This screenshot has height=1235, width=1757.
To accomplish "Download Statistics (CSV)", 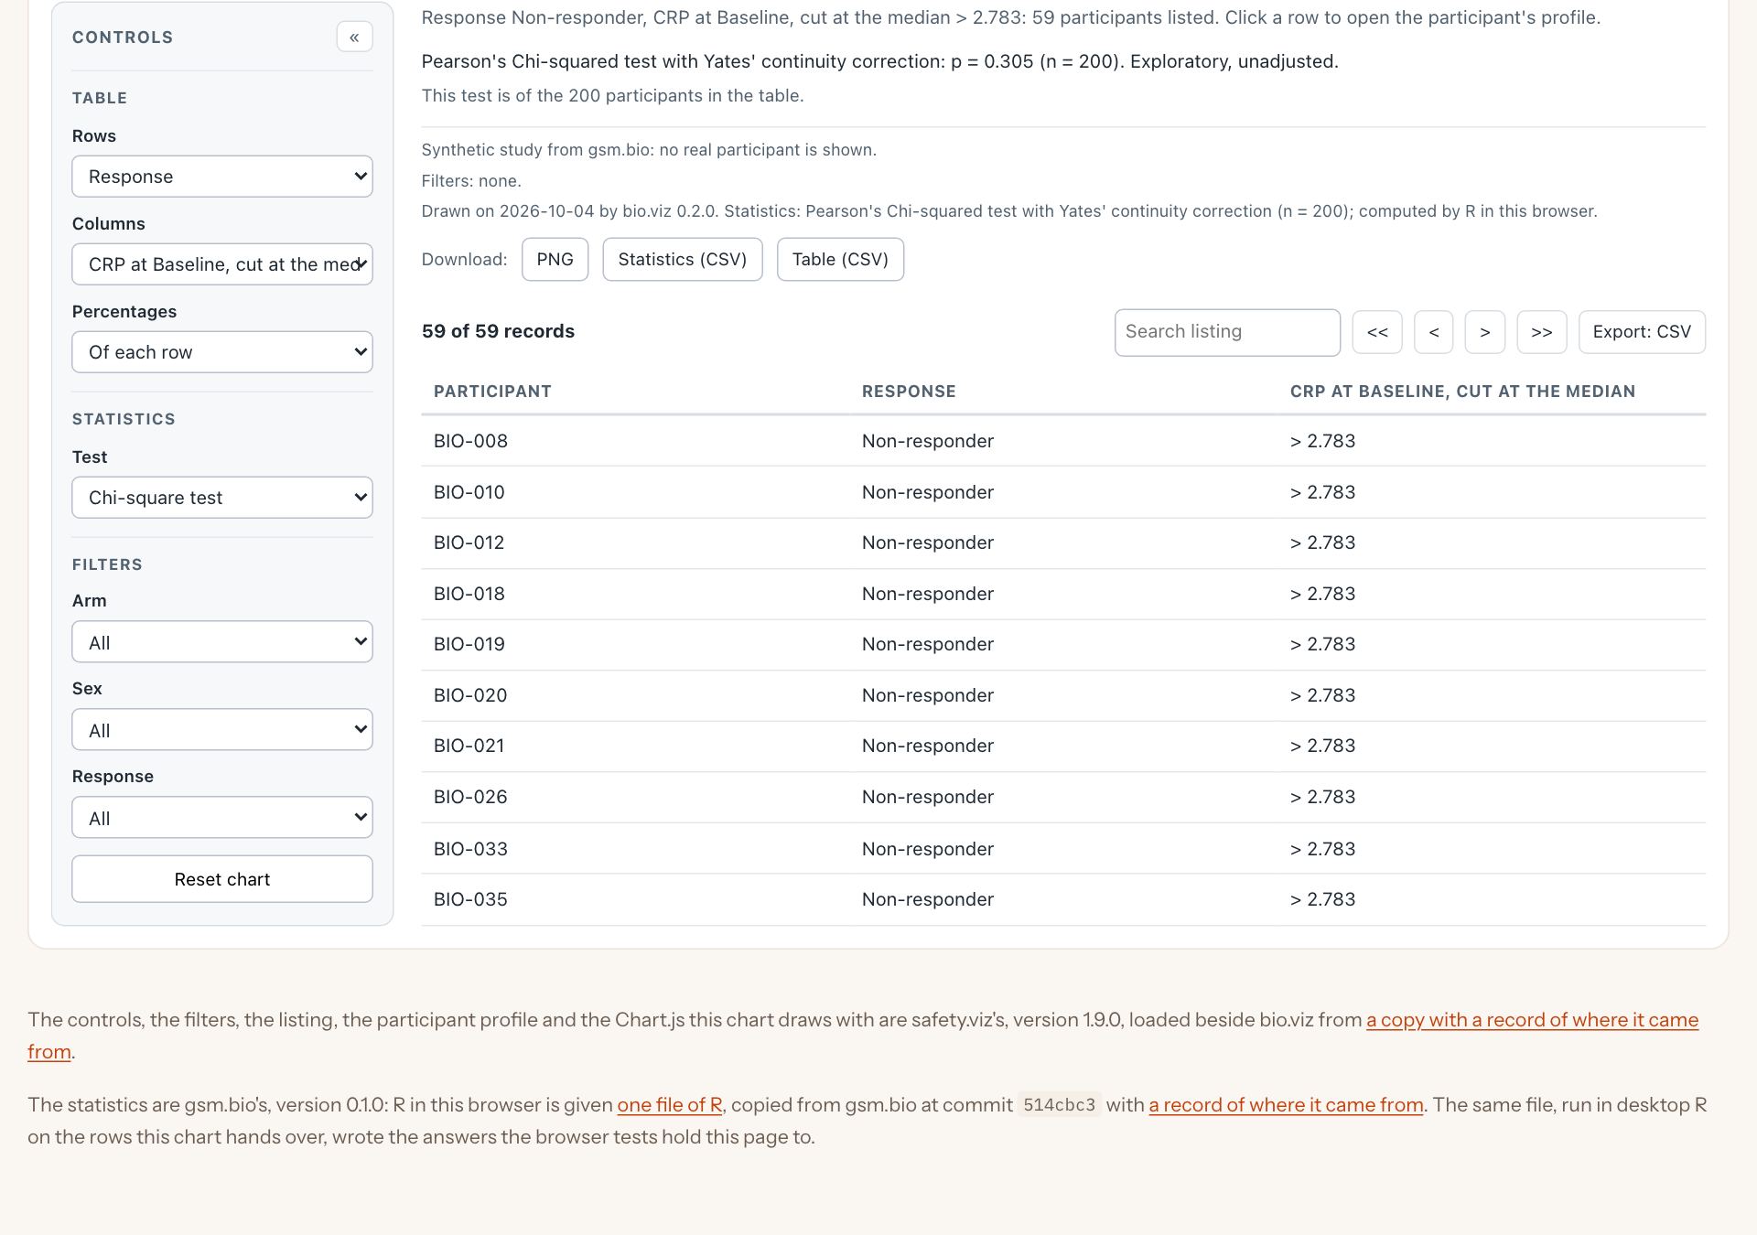I will pos(683,260).
